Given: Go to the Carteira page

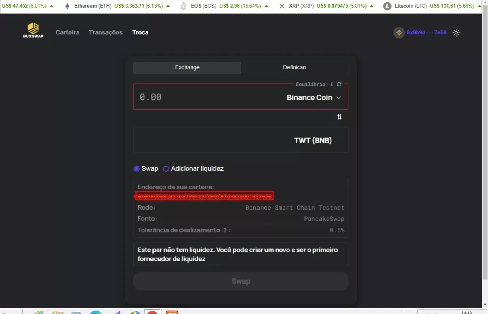Looking at the screenshot, I should [67, 32].
